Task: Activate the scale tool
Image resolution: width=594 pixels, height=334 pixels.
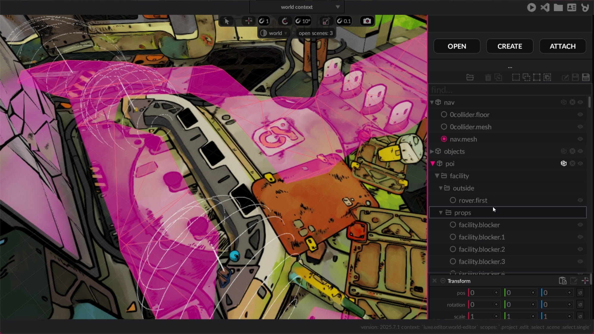Action: 326,21
